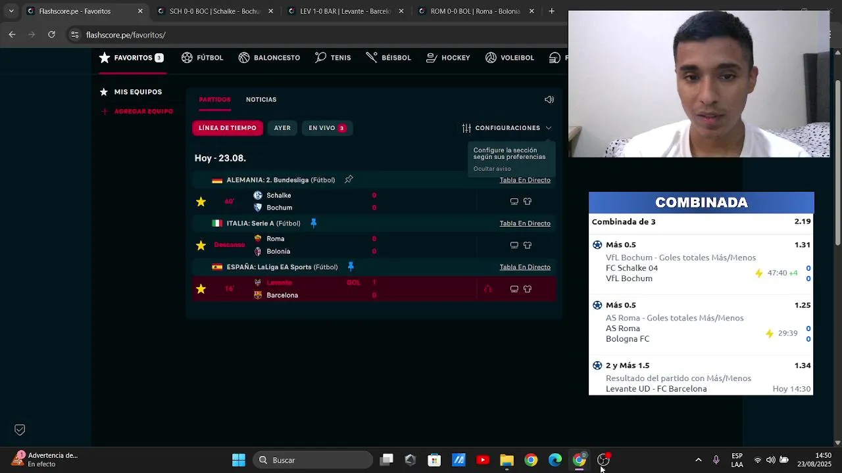The height and width of the screenshot is (473, 842).
Task: Open the Fútbol sport section
Action: click(x=203, y=58)
